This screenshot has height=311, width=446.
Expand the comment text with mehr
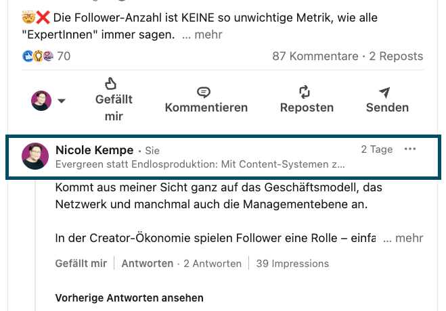pos(409,238)
